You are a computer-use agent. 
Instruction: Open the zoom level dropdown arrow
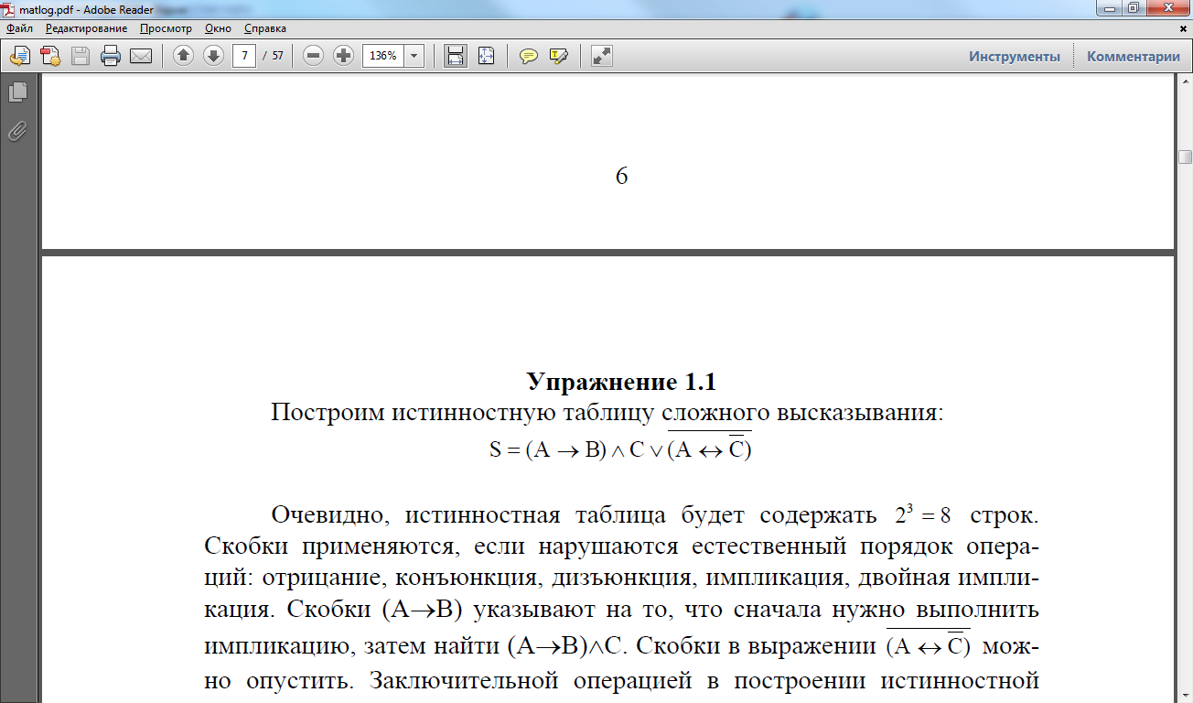pos(414,56)
